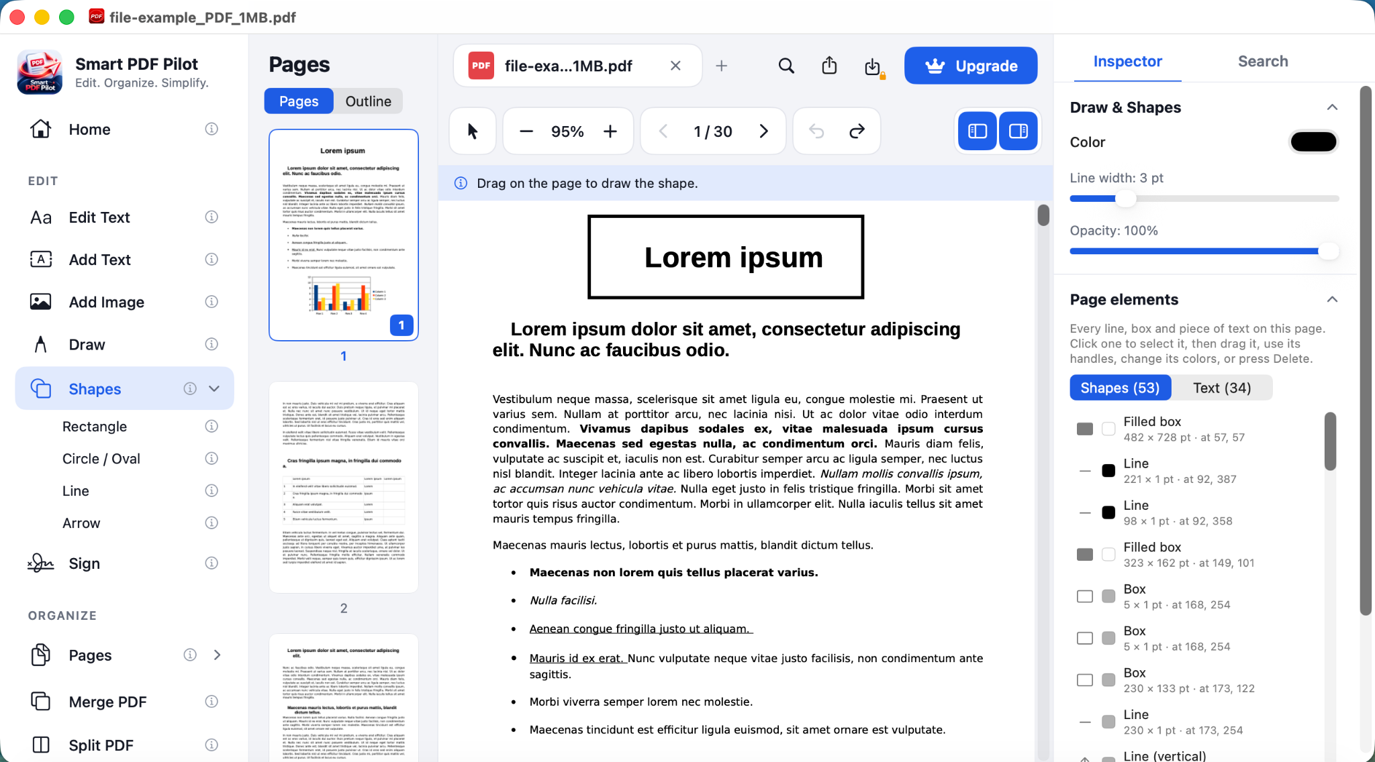This screenshot has height=762, width=1375.
Task: Click the Opacity slider track
Action: point(1204,251)
